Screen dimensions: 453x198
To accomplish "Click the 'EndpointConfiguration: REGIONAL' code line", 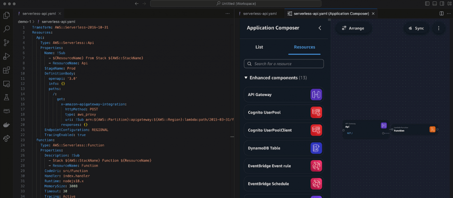I will tap(76, 130).
